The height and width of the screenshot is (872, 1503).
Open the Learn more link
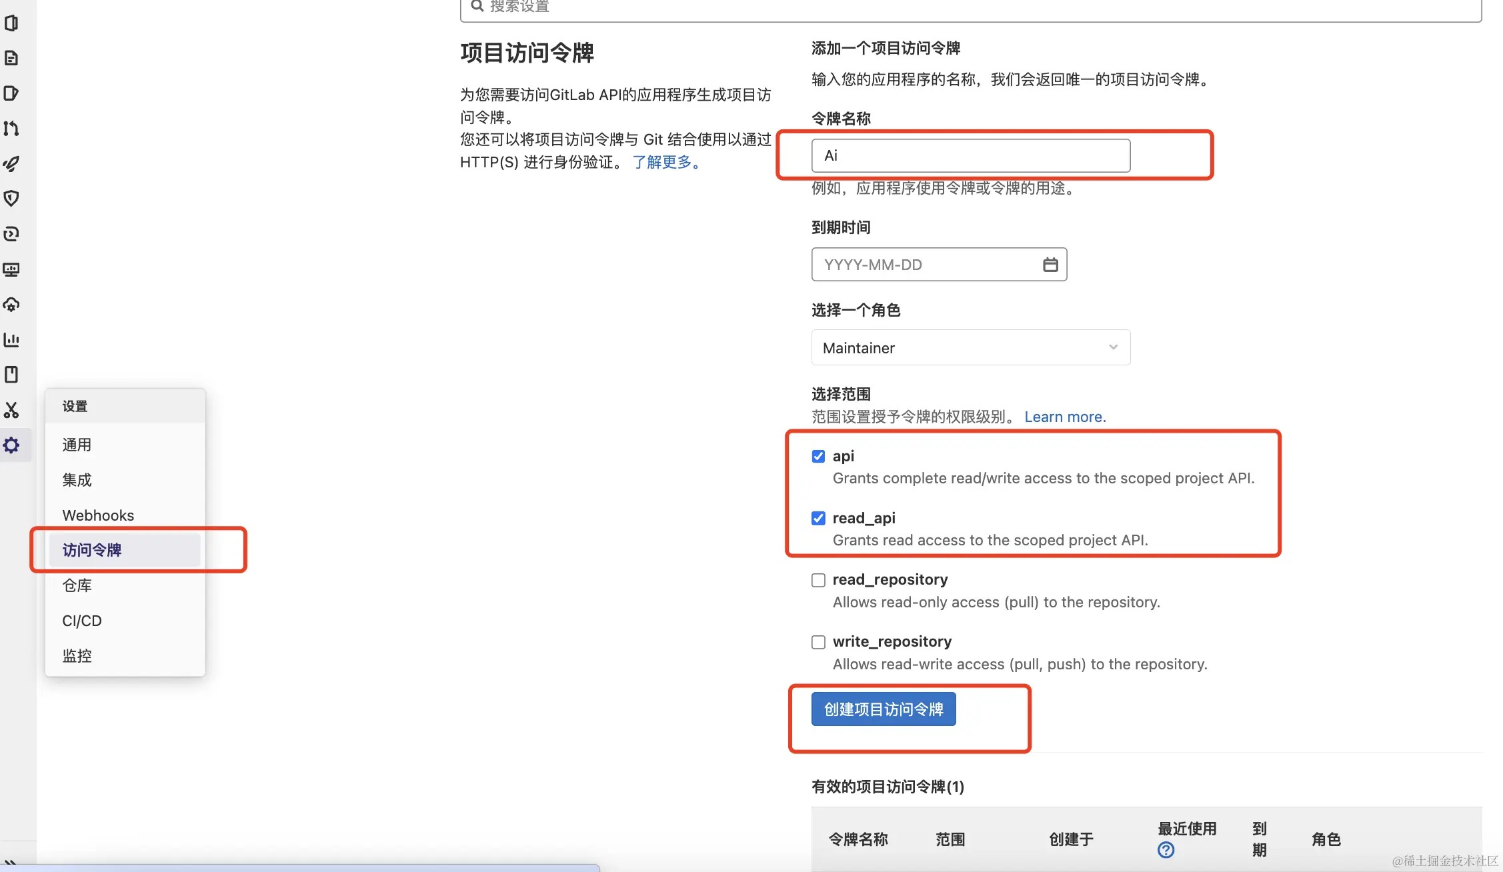point(1064,416)
